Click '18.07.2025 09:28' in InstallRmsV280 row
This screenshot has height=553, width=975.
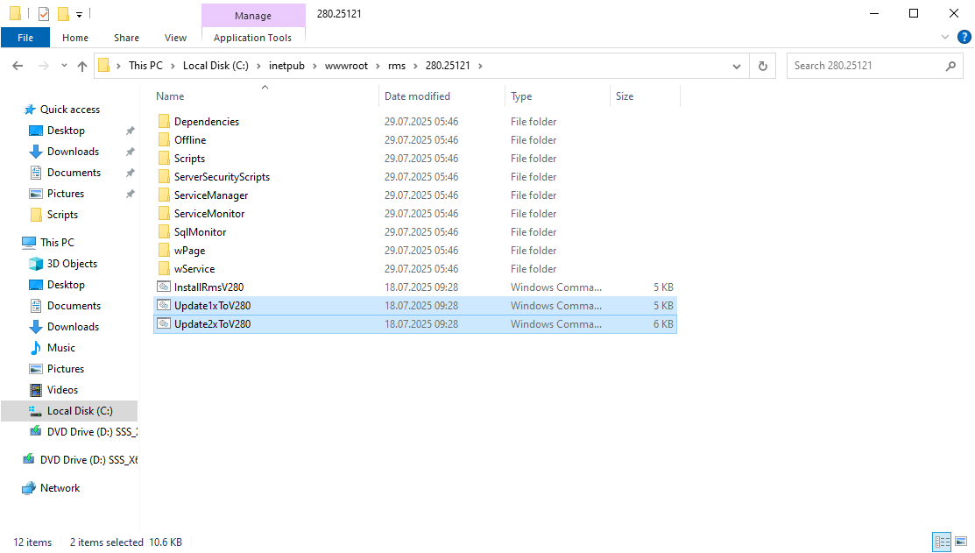[x=421, y=287]
